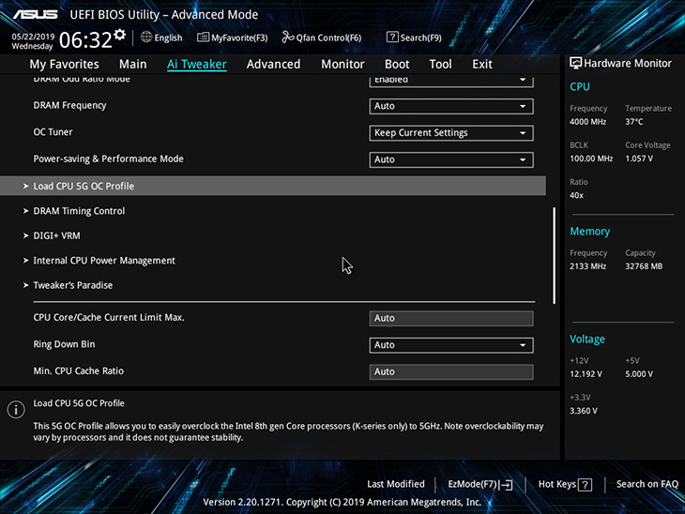Click the Ratio value 40x
The width and height of the screenshot is (685, 514).
(x=576, y=195)
